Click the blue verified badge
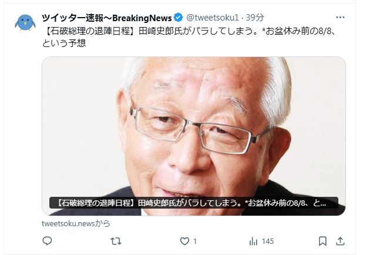 point(178,18)
